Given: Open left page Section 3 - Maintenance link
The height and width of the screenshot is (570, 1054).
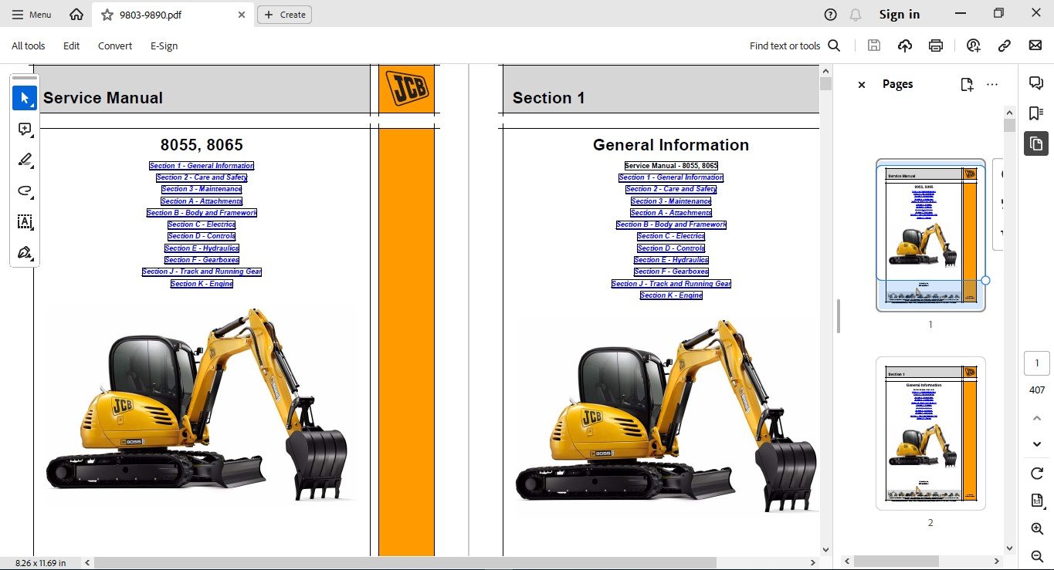Looking at the screenshot, I should tap(202, 189).
